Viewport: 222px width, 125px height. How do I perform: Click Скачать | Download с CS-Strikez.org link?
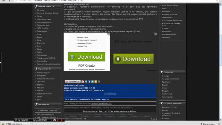(x=87, y=99)
